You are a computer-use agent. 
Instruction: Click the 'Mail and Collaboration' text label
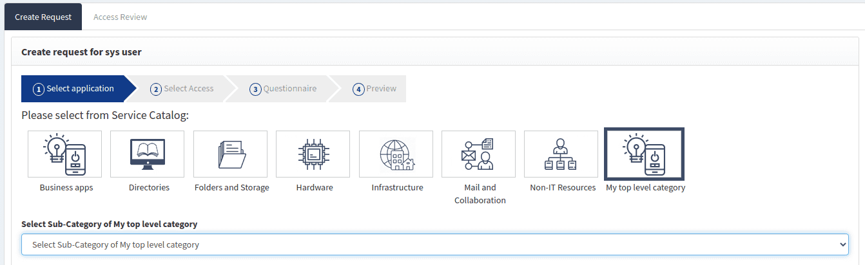(480, 194)
